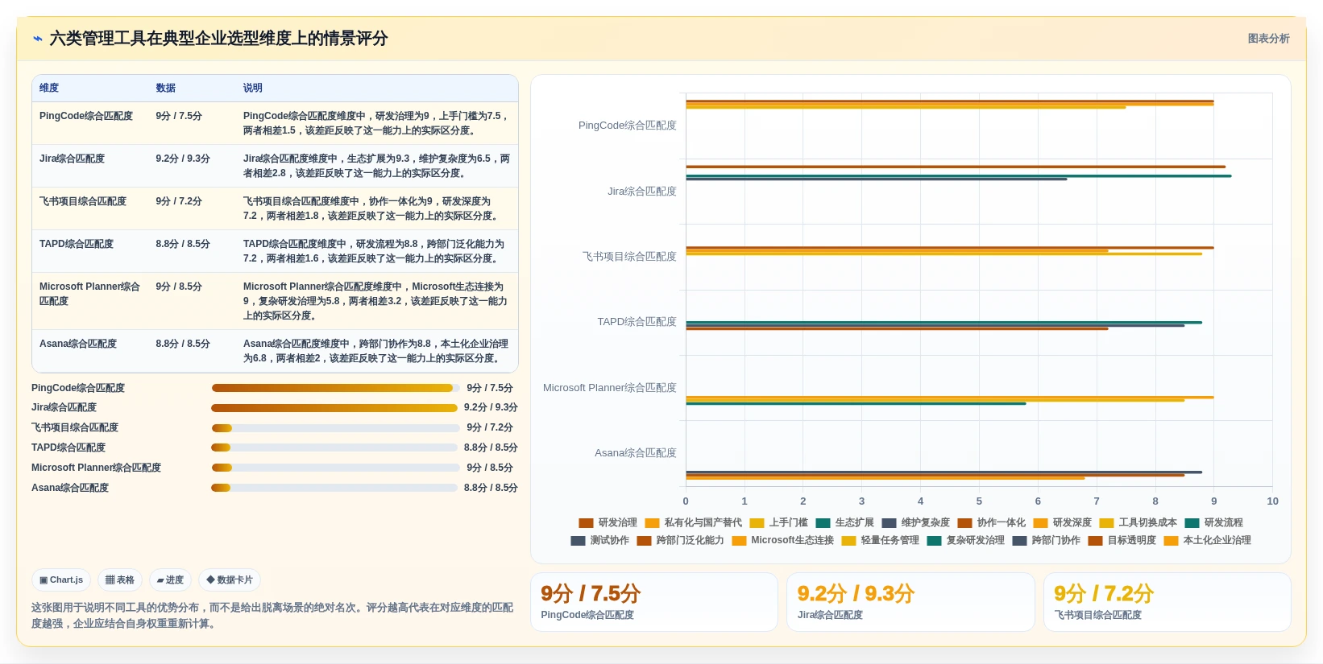Click the chart title 六类管理工具在典型企业选型维度上的情景评分

218,39
